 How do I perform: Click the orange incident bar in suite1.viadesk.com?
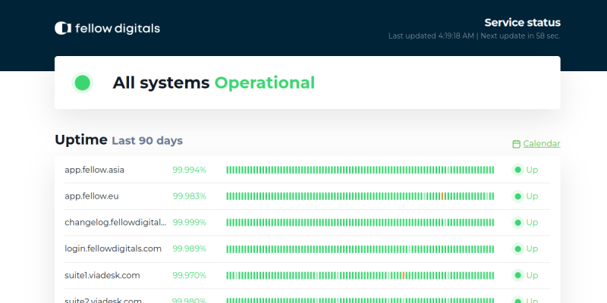coord(404,275)
